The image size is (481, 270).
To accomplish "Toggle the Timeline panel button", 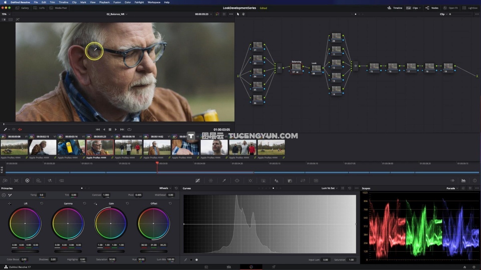I will [395, 8].
